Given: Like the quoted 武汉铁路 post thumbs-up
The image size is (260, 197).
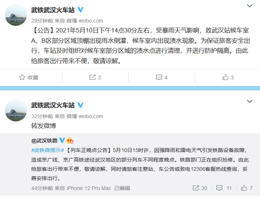Looking at the screenshot, I should [x=244, y=188].
